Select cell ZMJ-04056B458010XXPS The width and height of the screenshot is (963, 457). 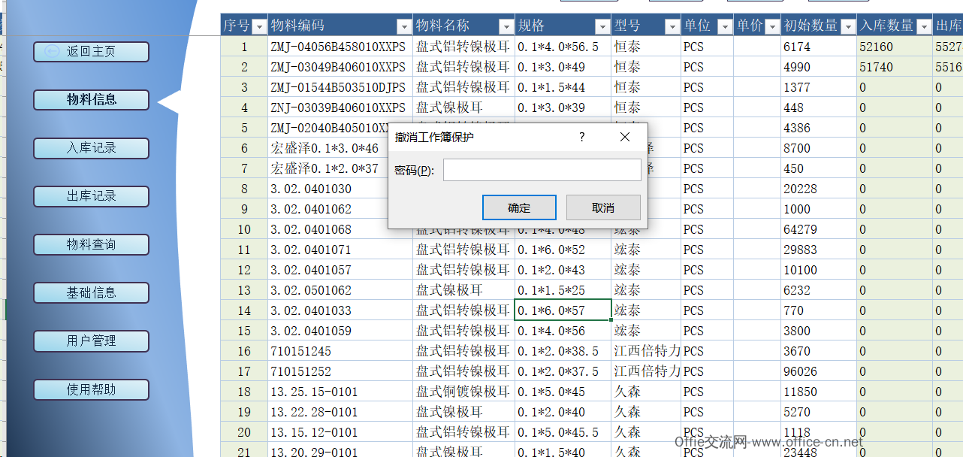pyautogui.click(x=340, y=47)
